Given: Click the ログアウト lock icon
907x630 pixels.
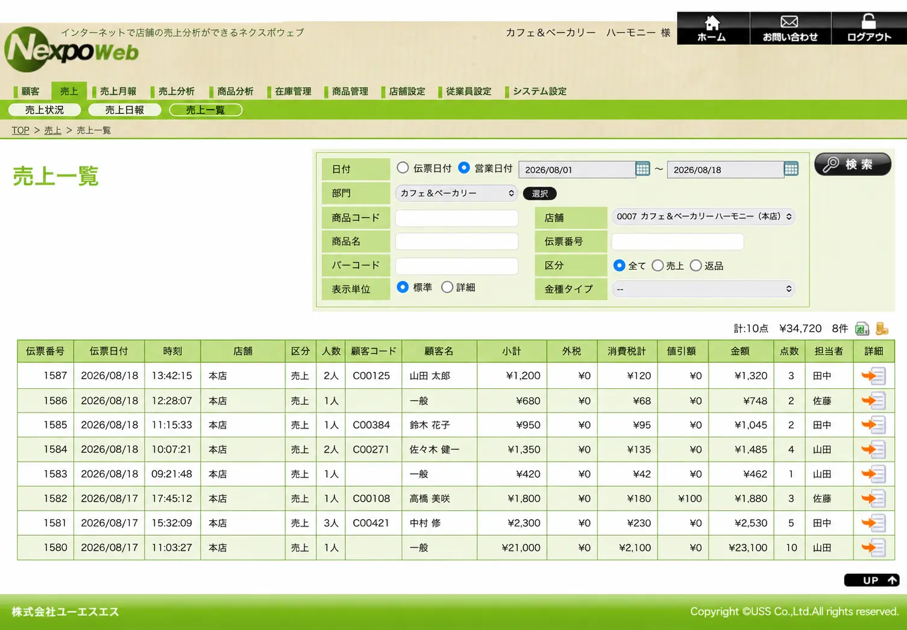Looking at the screenshot, I should tap(869, 28).
